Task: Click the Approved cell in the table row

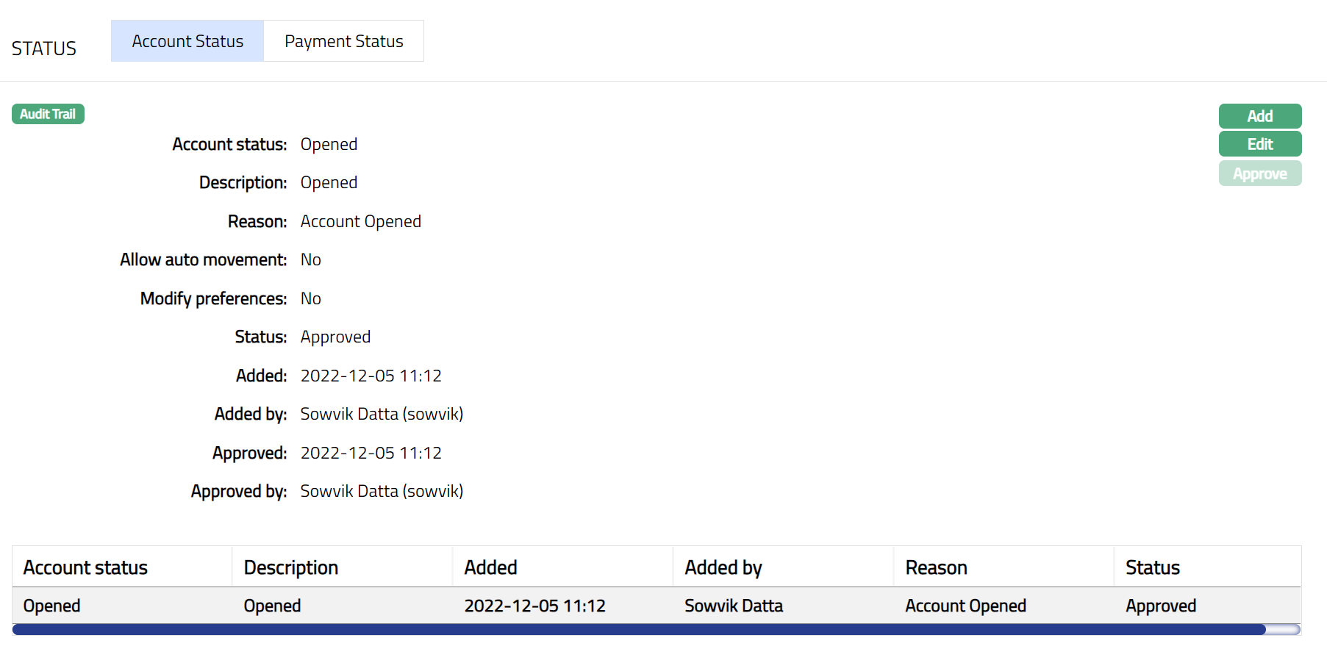Action: (x=1161, y=606)
